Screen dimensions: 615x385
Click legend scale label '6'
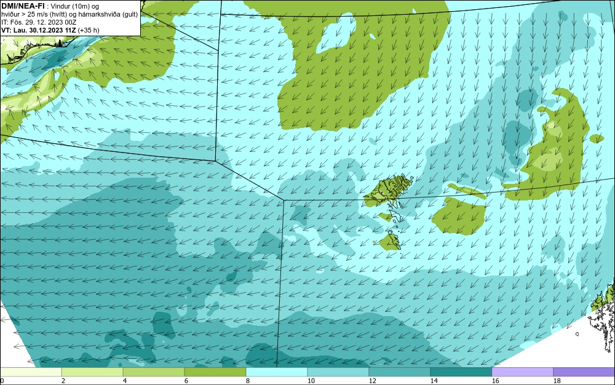(x=186, y=381)
